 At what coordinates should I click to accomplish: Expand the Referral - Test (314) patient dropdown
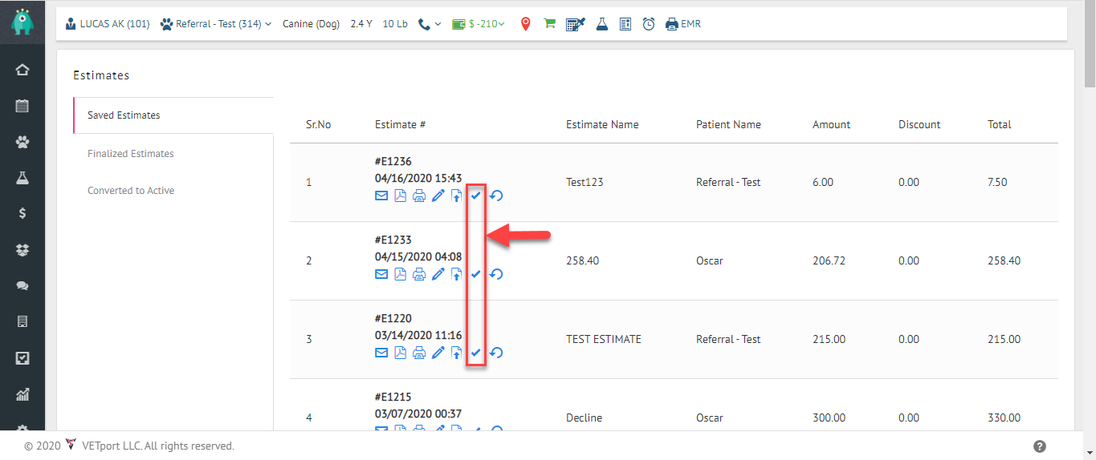tap(216, 24)
